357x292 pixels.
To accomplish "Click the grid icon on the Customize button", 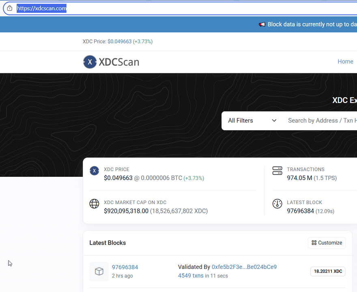I will [314, 243].
